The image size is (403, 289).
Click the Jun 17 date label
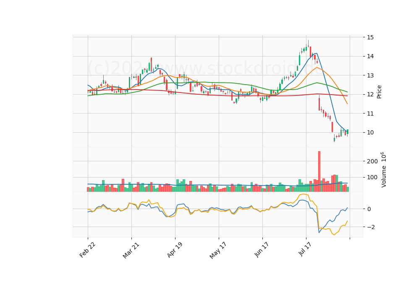click(262, 250)
